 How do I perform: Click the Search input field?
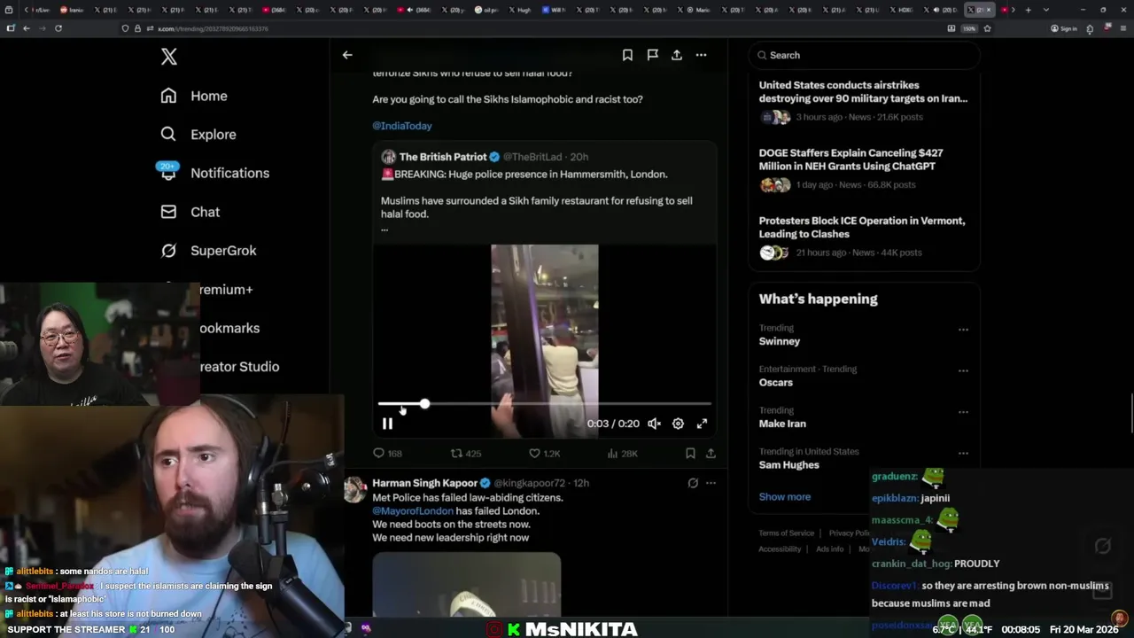[865, 55]
